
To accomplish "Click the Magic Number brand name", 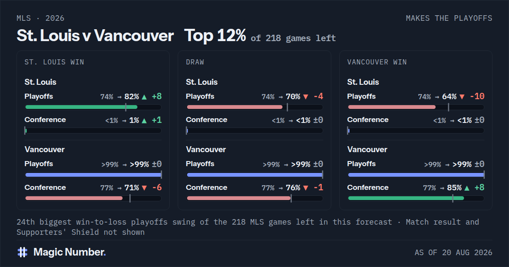I will (x=70, y=252).
